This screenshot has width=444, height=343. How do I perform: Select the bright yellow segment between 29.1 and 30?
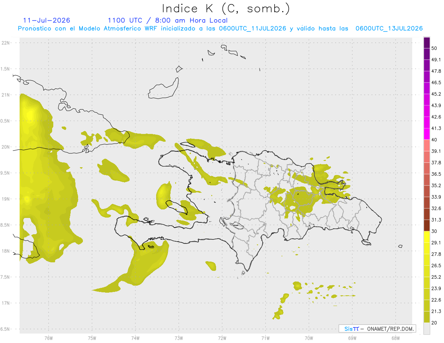click(x=427, y=237)
